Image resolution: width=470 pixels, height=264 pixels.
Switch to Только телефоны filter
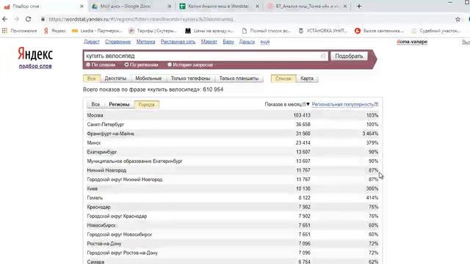(x=190, y=78)
